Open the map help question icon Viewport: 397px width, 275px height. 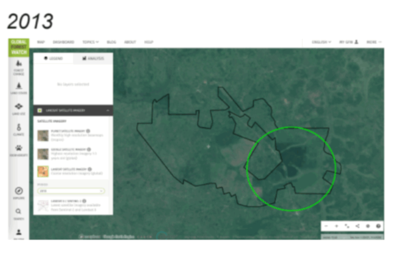(378, 226)
